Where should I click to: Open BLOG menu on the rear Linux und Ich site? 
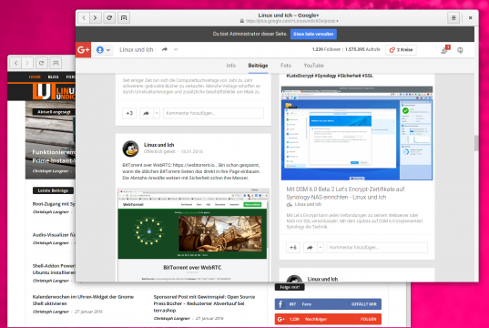[53, 77]
